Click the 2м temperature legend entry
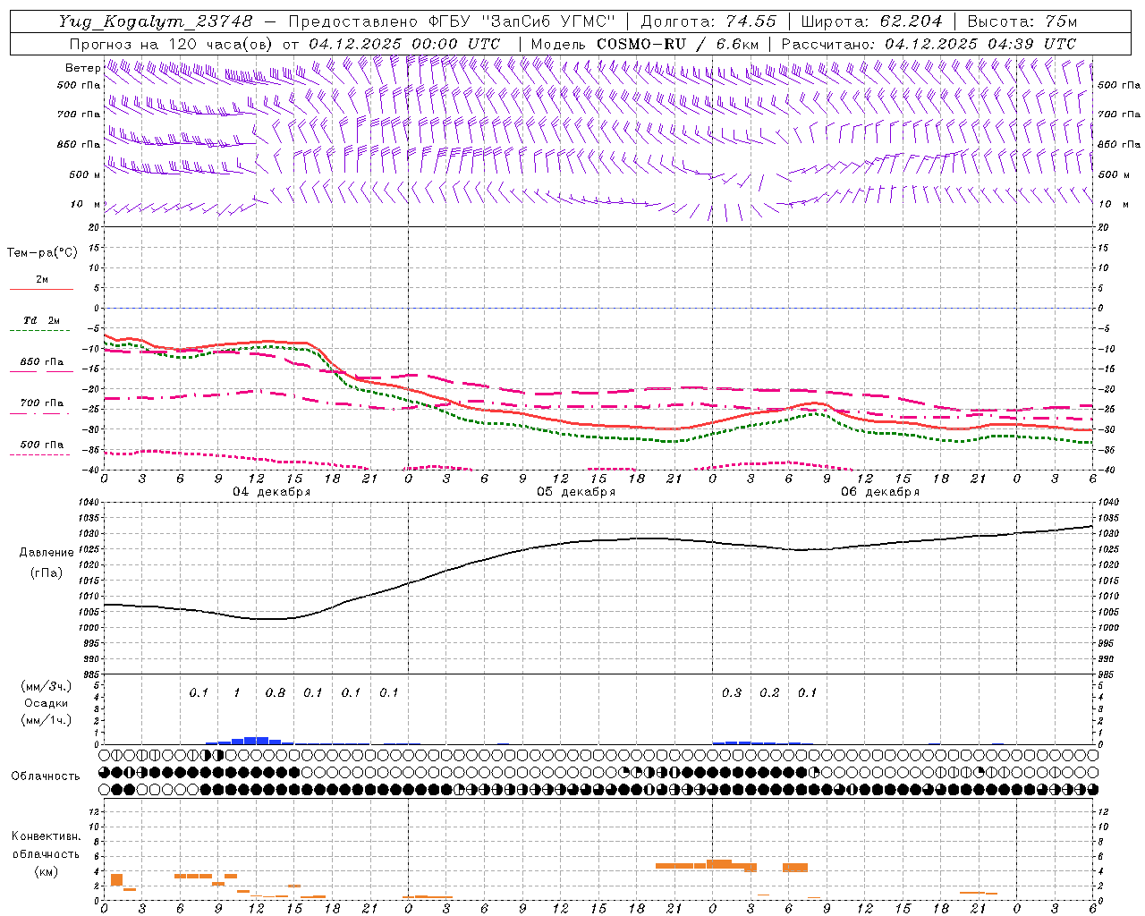Image resolution: width=1145 pixels, height=916 pixels. click(42, 280)
